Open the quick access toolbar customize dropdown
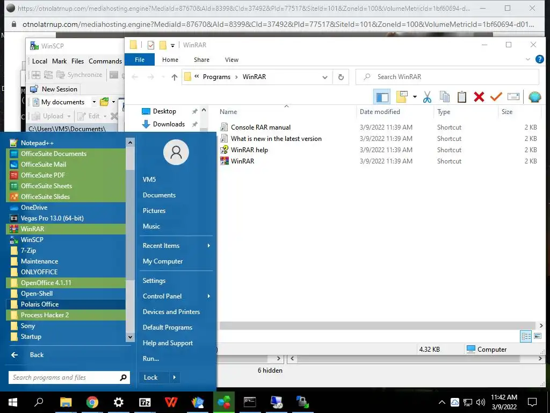The height and width of the screenshot is (413, 550). [172, 45]
